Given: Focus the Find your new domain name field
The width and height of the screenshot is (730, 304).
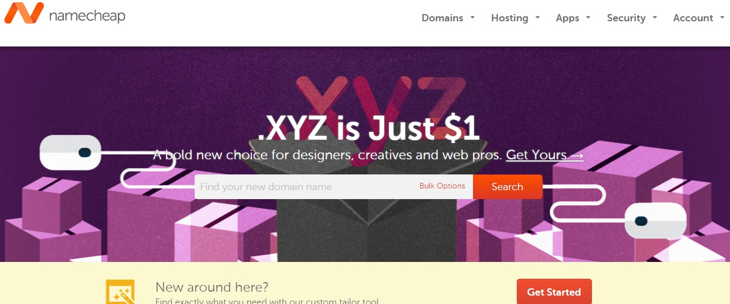Looking at the screenshot, I should 306,187.
